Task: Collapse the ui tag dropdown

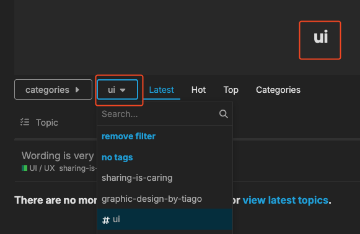Action: pyautogui.click(x=117, y=90)
